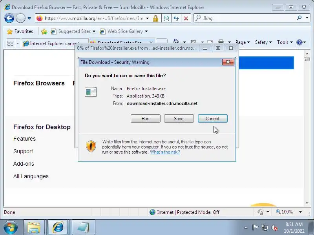Click the mozilla.org URL address field

(94, 18)
